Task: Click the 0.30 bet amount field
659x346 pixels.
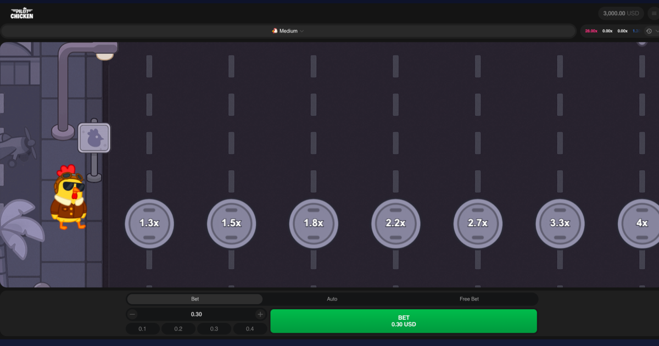Action: [x=197, y=314]
